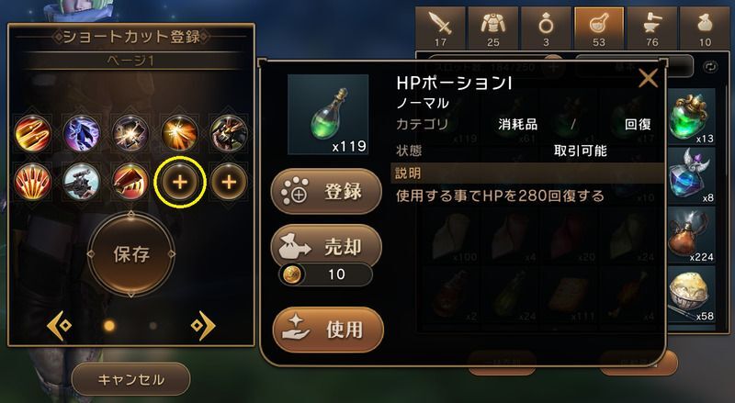
Task: Click the cannon skill shortcut icon
Action: point(82,182)
